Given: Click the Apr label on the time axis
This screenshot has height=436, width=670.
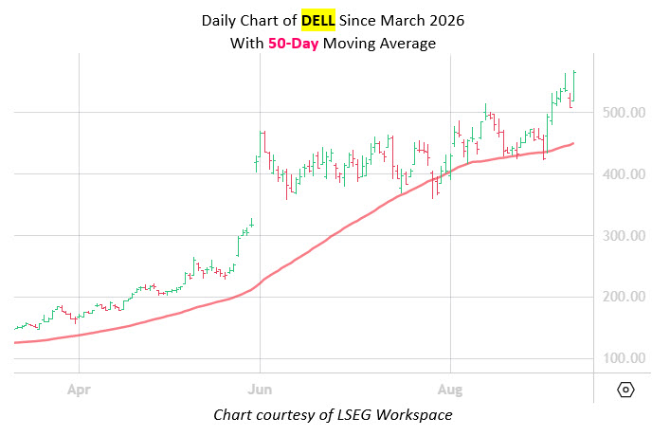Looking at the screenshot, I should pyautogui.click(x=79, y=390).
